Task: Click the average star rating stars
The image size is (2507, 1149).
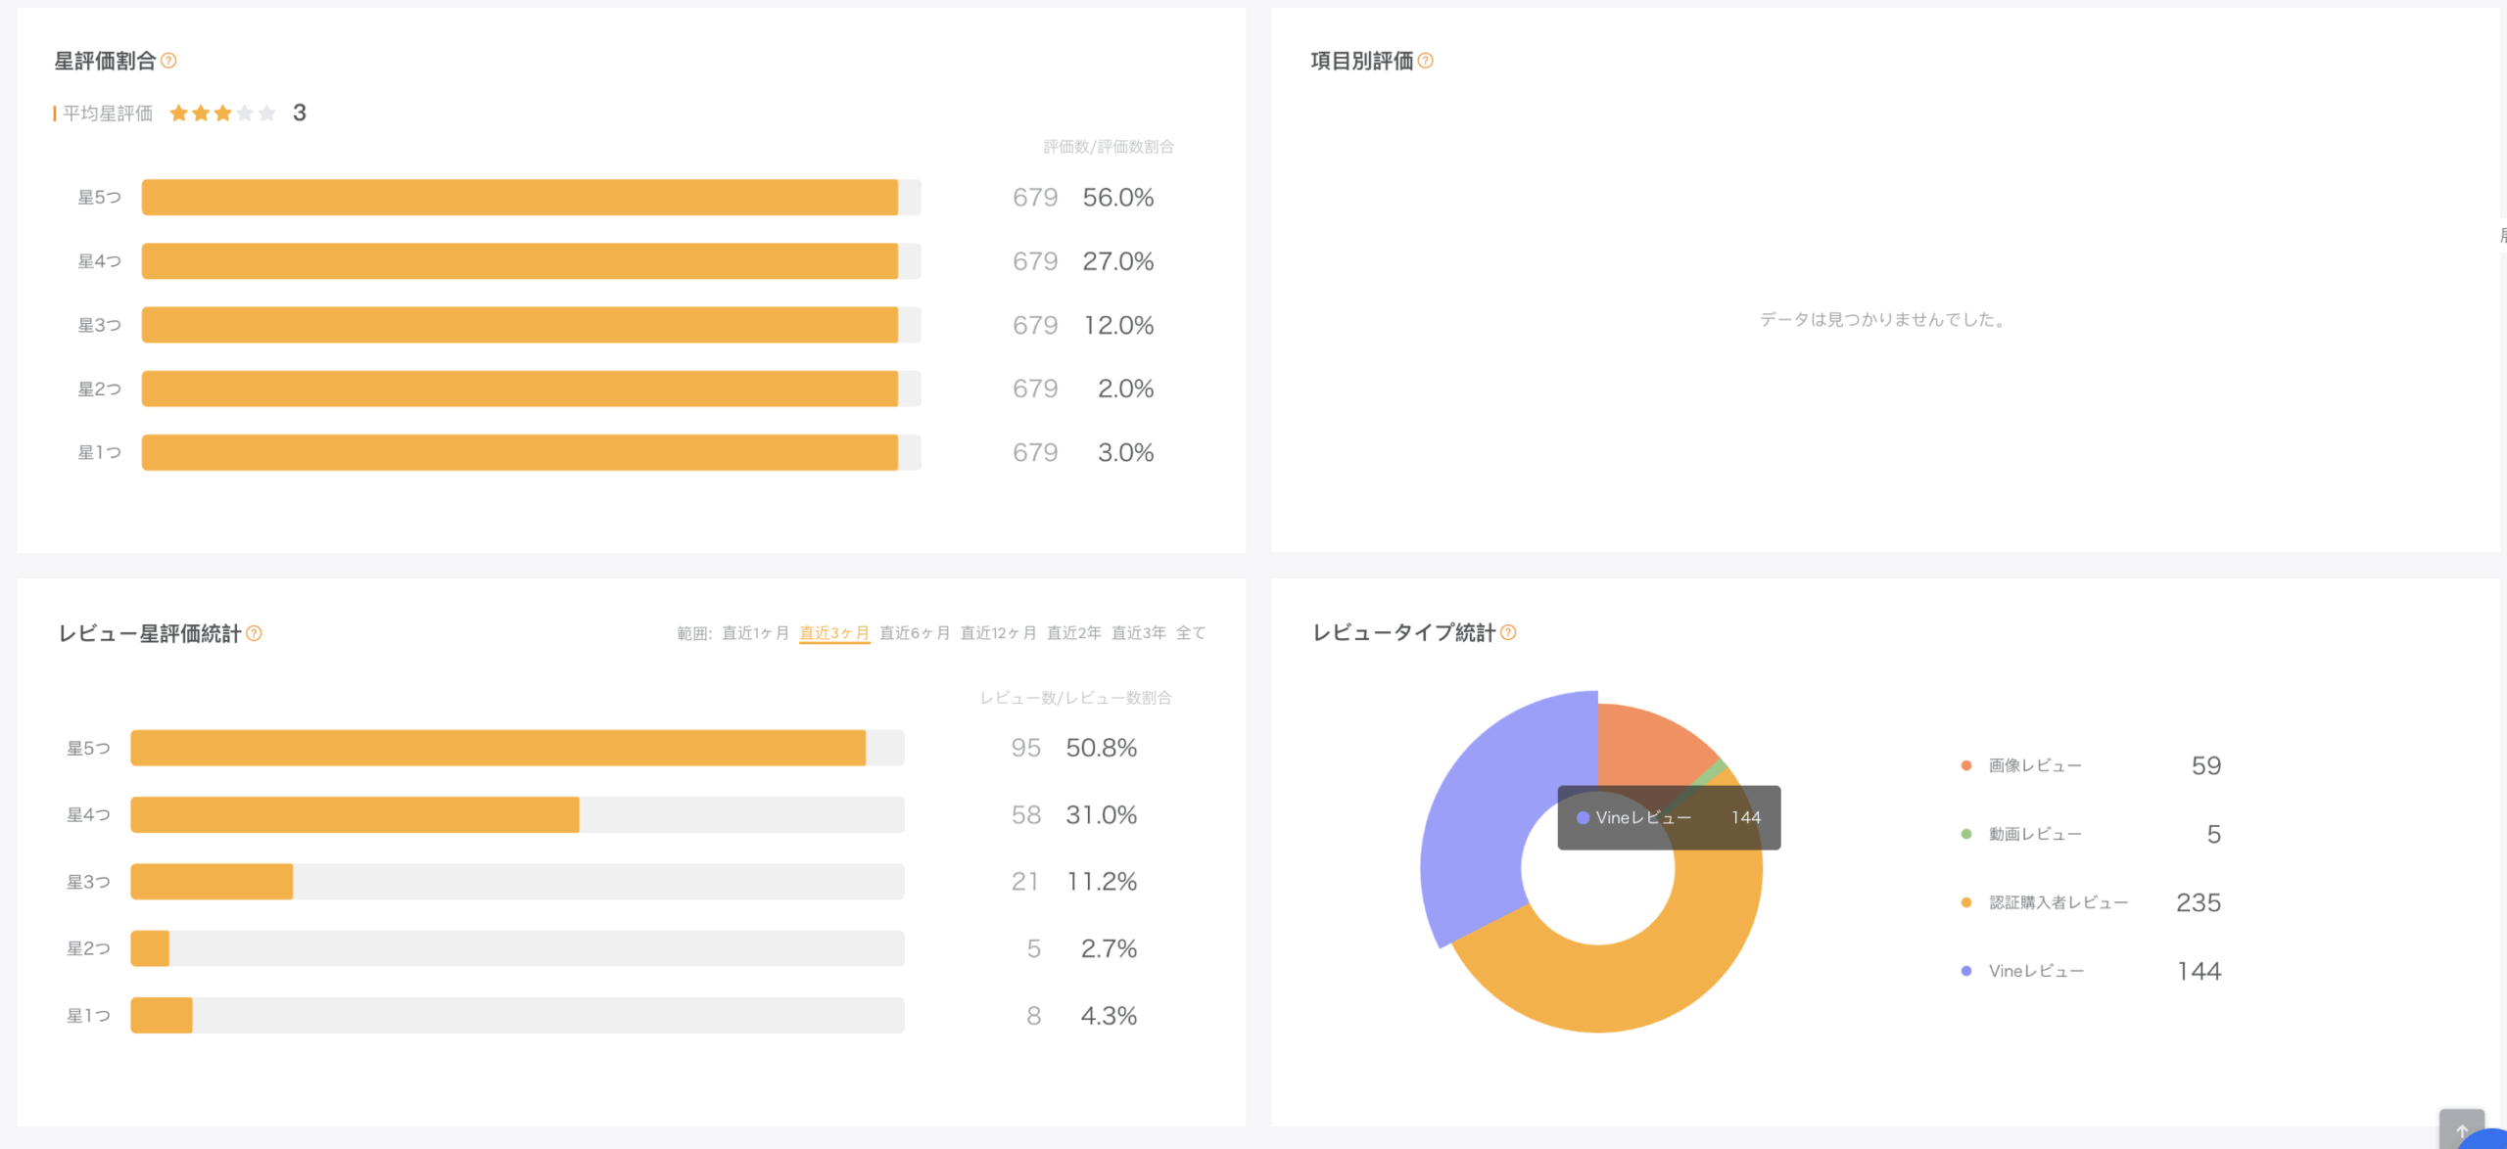Action: [222, 114]
